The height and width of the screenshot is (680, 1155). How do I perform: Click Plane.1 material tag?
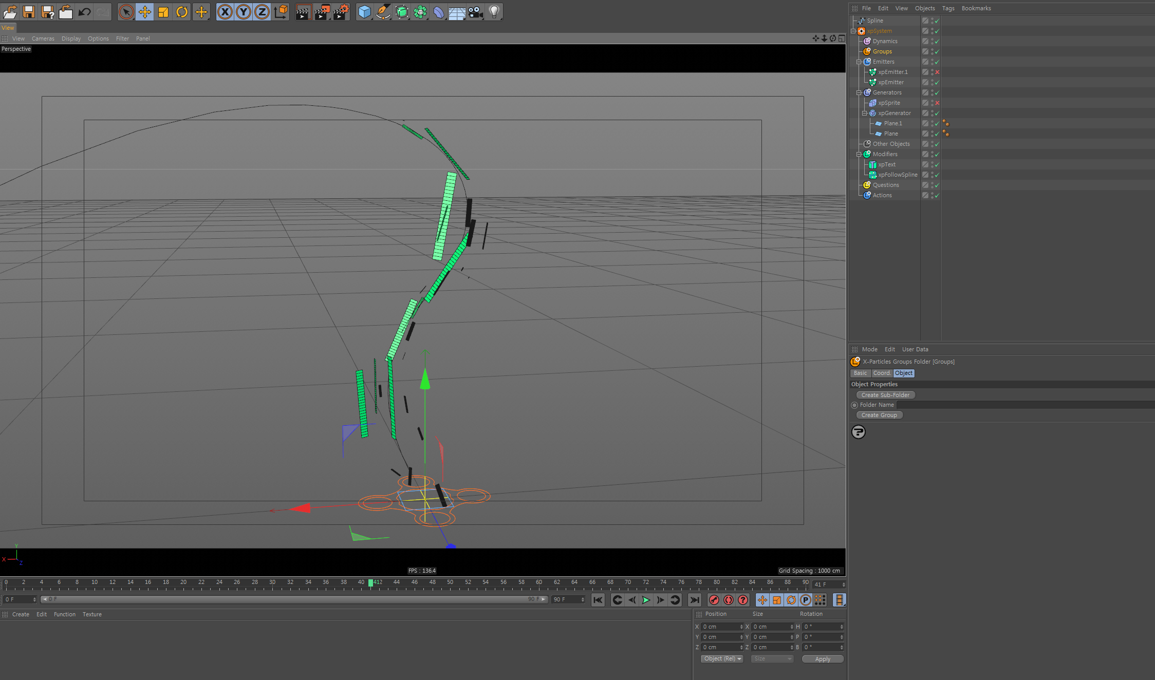coord(946,123)
